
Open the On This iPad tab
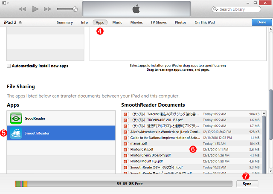click(205, 23)
